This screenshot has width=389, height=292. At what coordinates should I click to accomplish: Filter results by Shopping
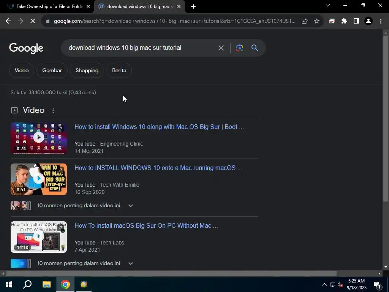(87, 70)
